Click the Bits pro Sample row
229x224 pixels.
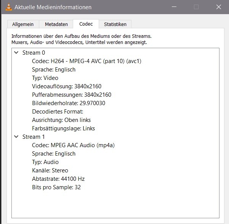pyautogui.click(x=56, y=187)
